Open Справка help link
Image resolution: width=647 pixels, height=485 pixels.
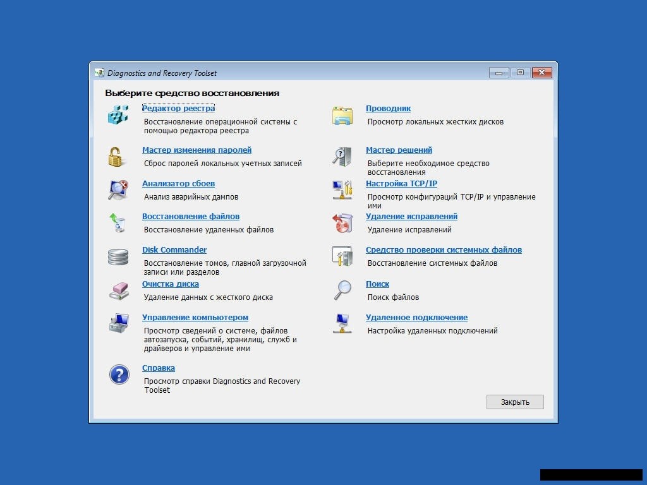pos(159,368)
